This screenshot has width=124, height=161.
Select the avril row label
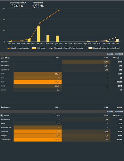(x=3, y=82)
